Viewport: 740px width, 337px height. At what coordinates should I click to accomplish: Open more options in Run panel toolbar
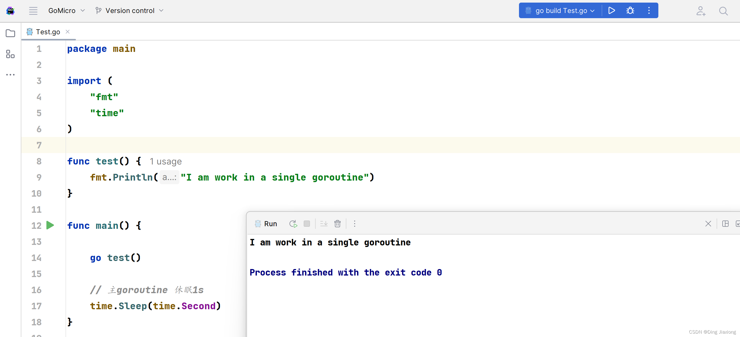pyautogui.click(x=354, y=224)
